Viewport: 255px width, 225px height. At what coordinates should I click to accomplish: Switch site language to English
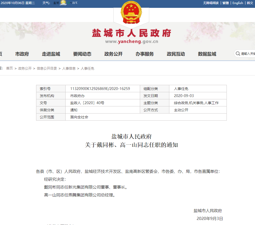(238, 3)
